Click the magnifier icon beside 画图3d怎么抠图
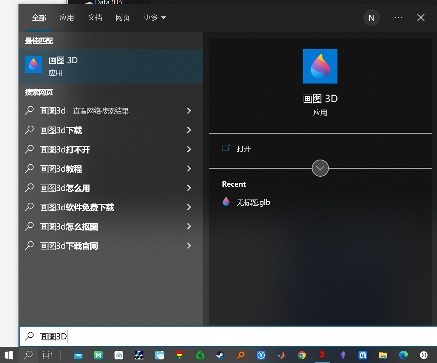This screenshot has height=363, width=437. [x=29, y=226]
